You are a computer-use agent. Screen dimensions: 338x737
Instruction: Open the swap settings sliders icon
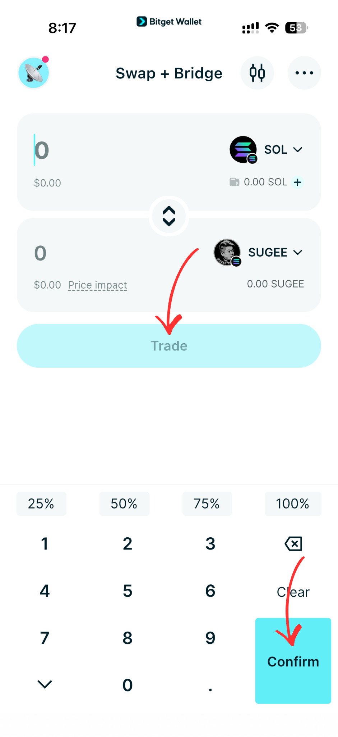(257, 73)
